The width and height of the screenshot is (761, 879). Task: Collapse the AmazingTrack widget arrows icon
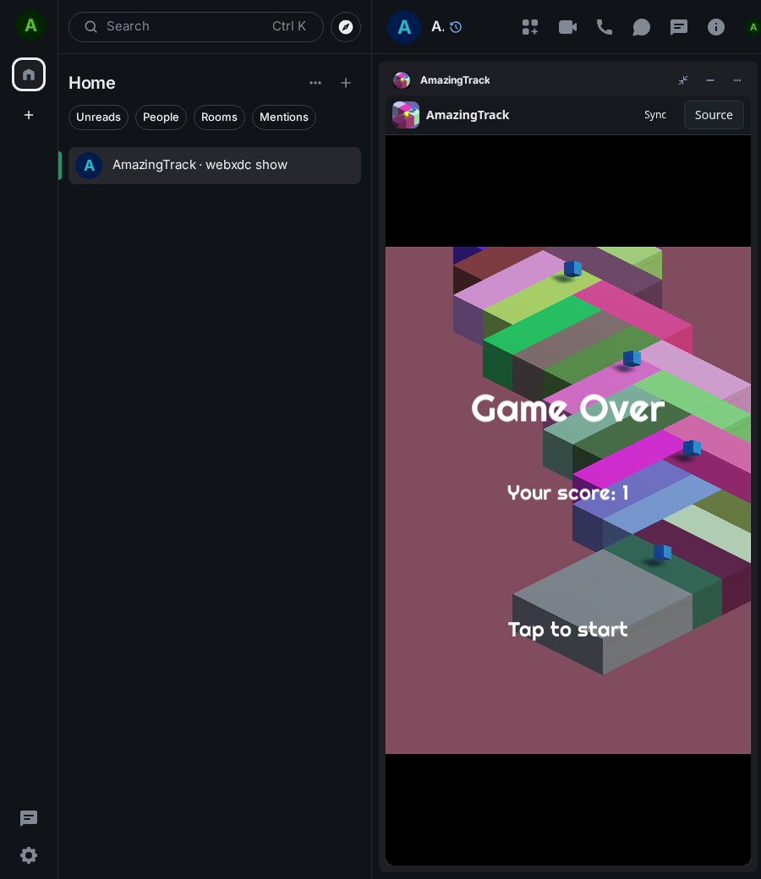tap(683, 80)
